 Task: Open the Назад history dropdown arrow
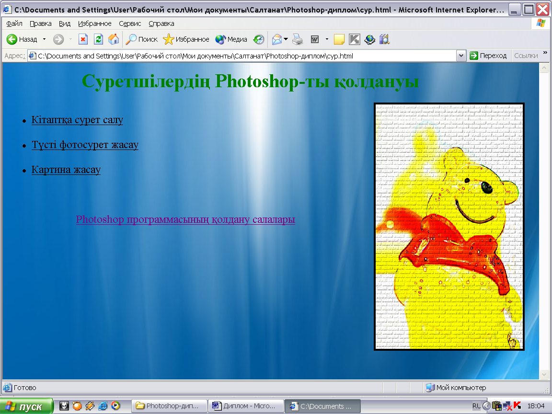(x=45, y=39)
